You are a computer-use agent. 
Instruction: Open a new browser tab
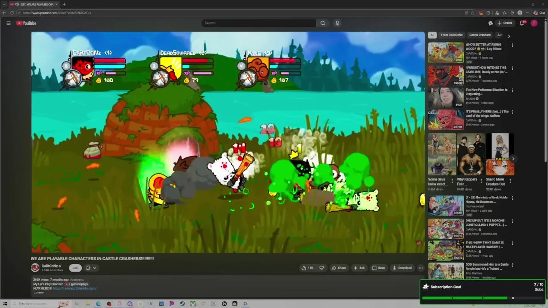(x=64, y=4)
